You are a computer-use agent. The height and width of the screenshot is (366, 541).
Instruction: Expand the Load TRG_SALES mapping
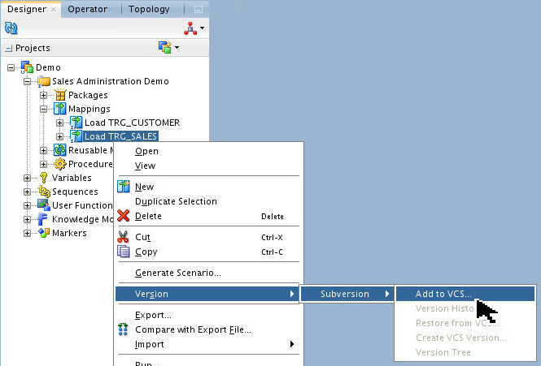tap(59, 136)
